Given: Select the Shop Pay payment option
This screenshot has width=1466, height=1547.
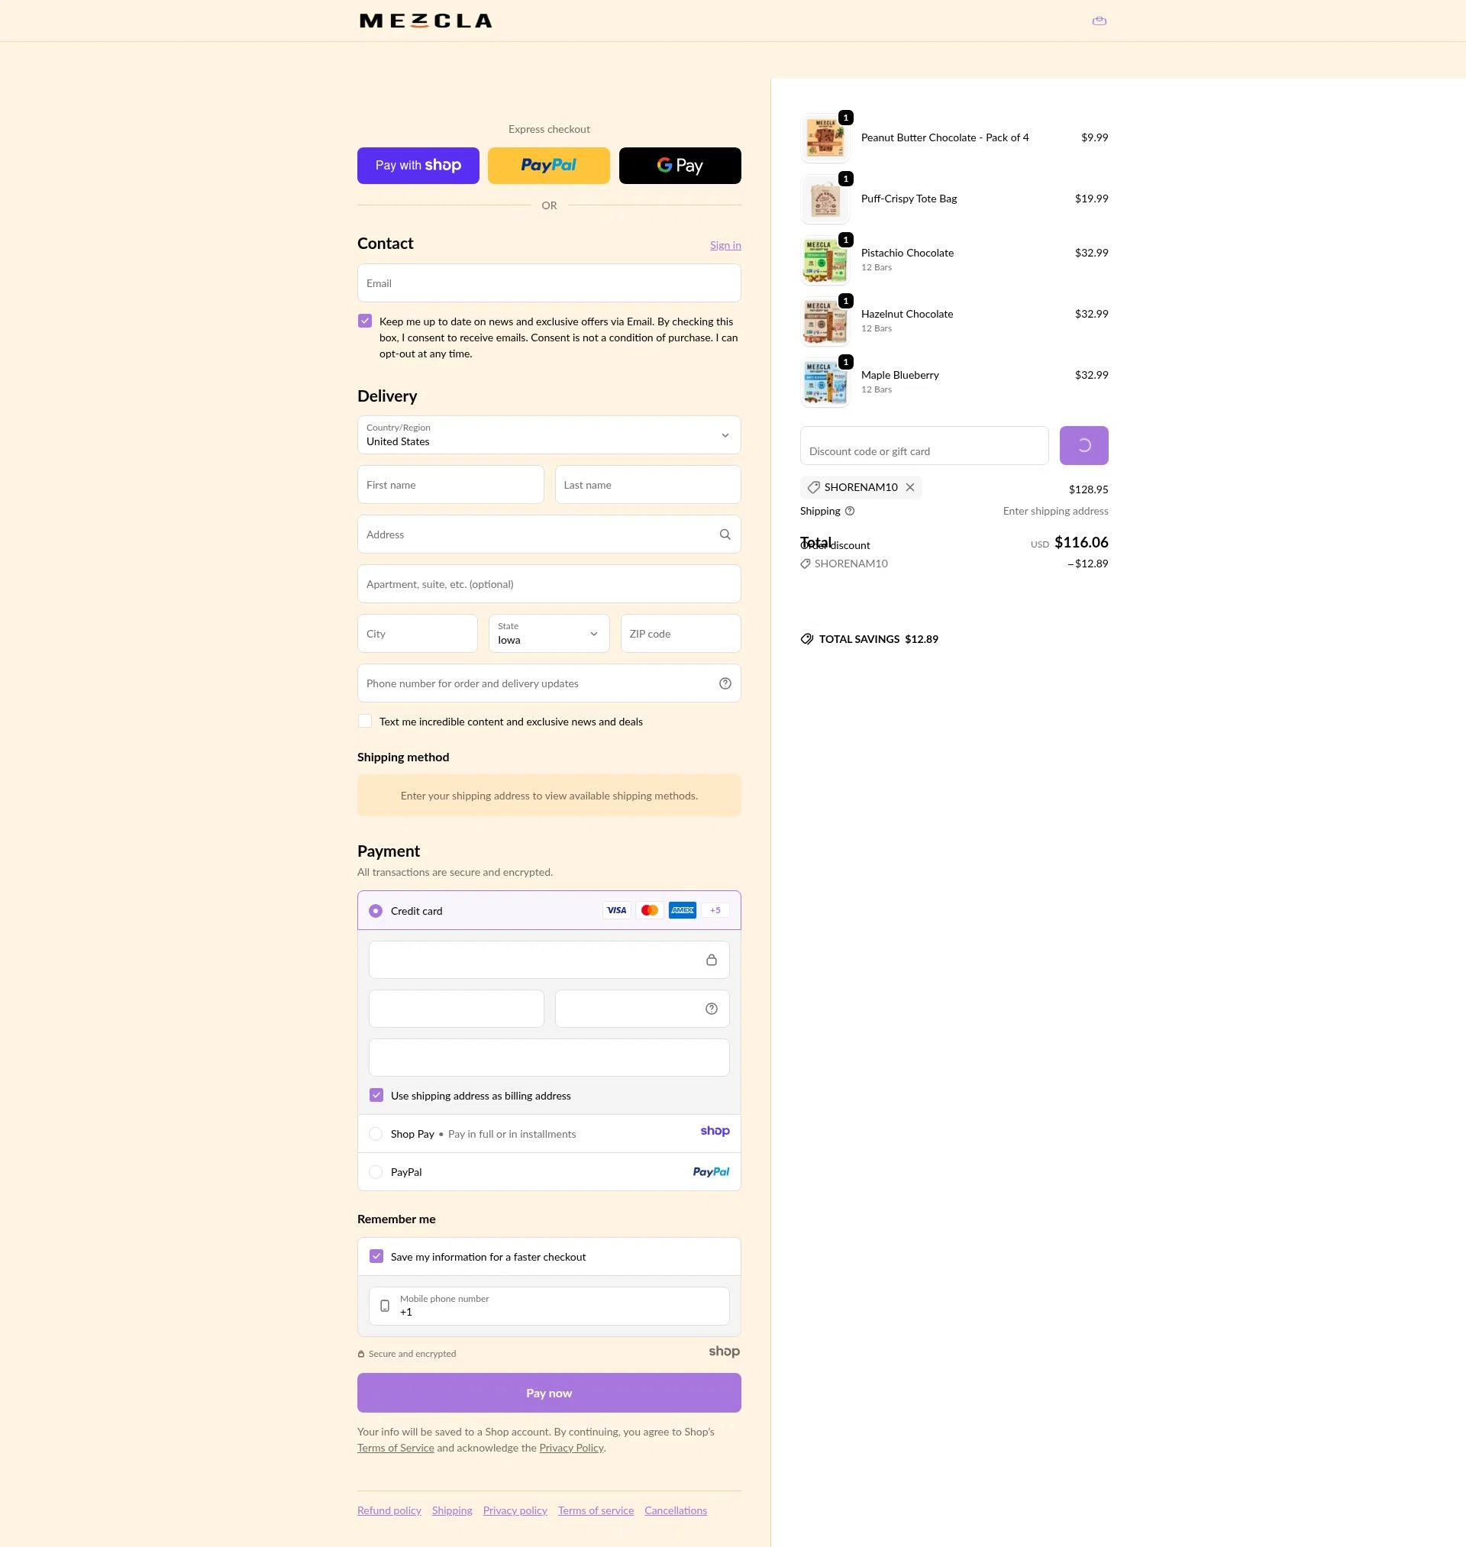Looking at the screenshot, I should coord(376,1133).
